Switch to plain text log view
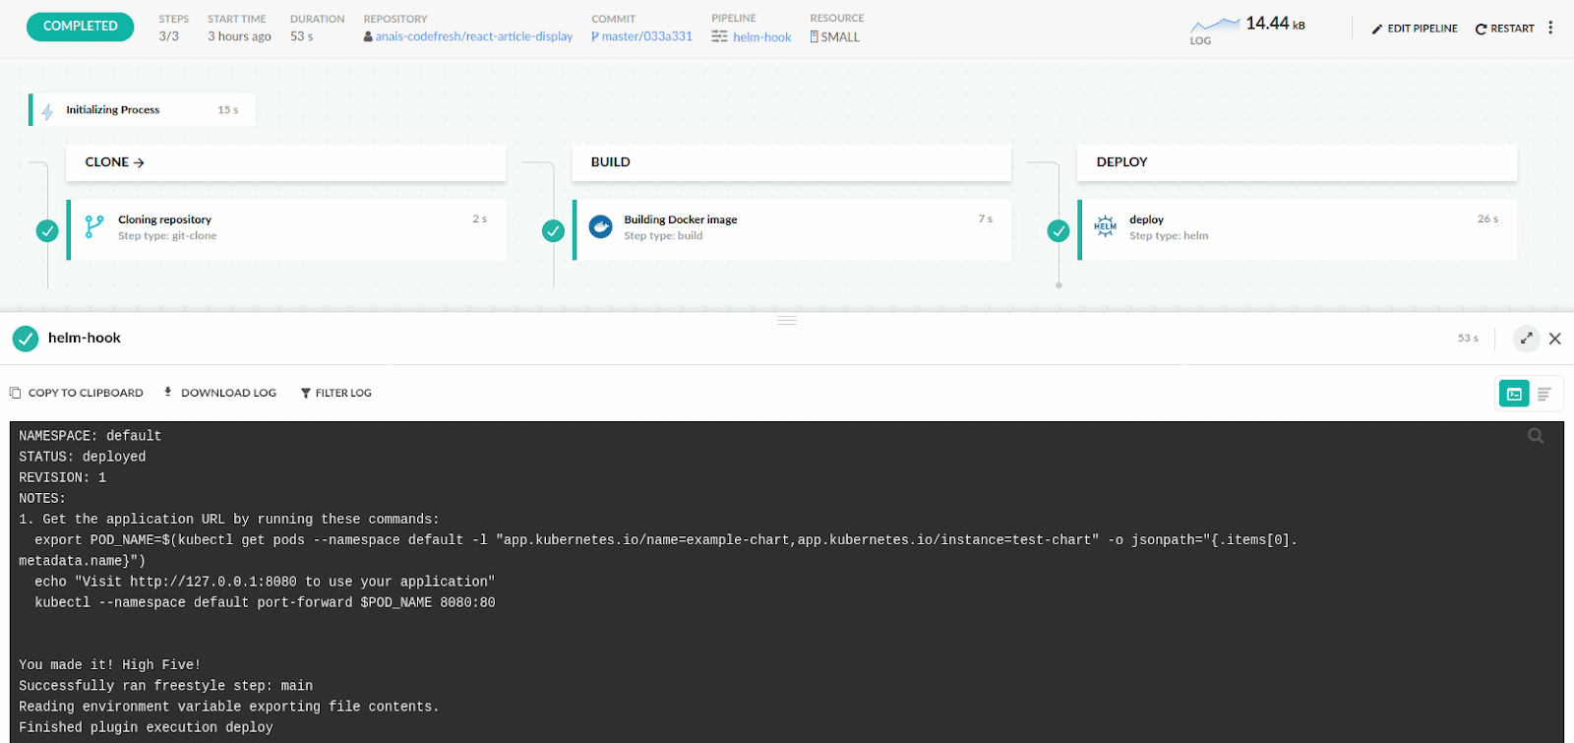Image resolution: width=1574 pixels, height=743 pixels. tap(1544, 394)
